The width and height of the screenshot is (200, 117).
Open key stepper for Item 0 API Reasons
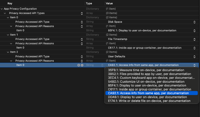pos(82,26)
